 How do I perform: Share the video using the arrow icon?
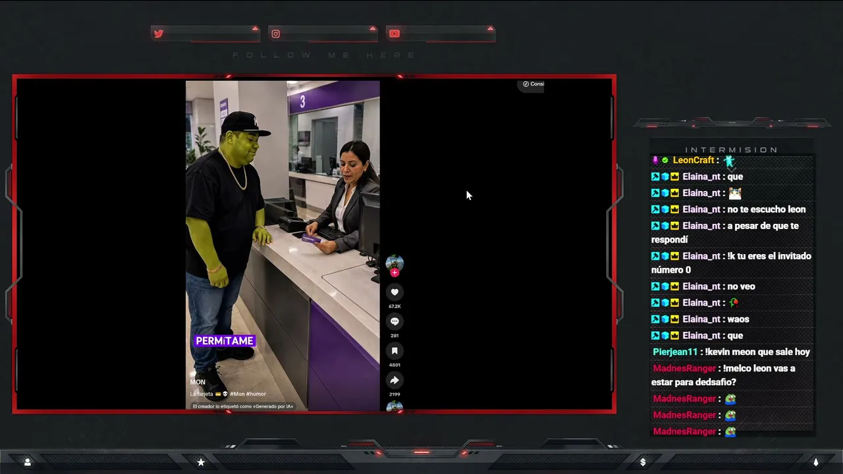394,380
